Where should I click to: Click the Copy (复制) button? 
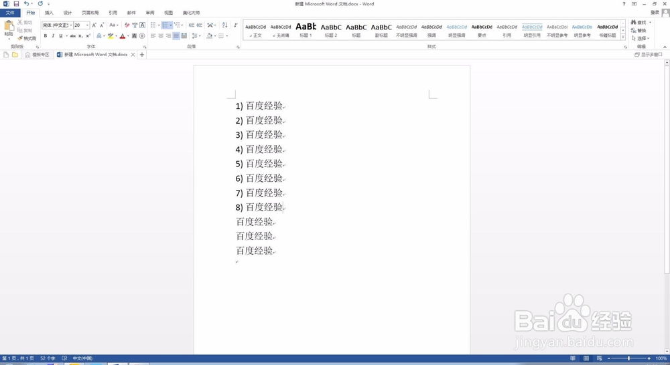25,30
